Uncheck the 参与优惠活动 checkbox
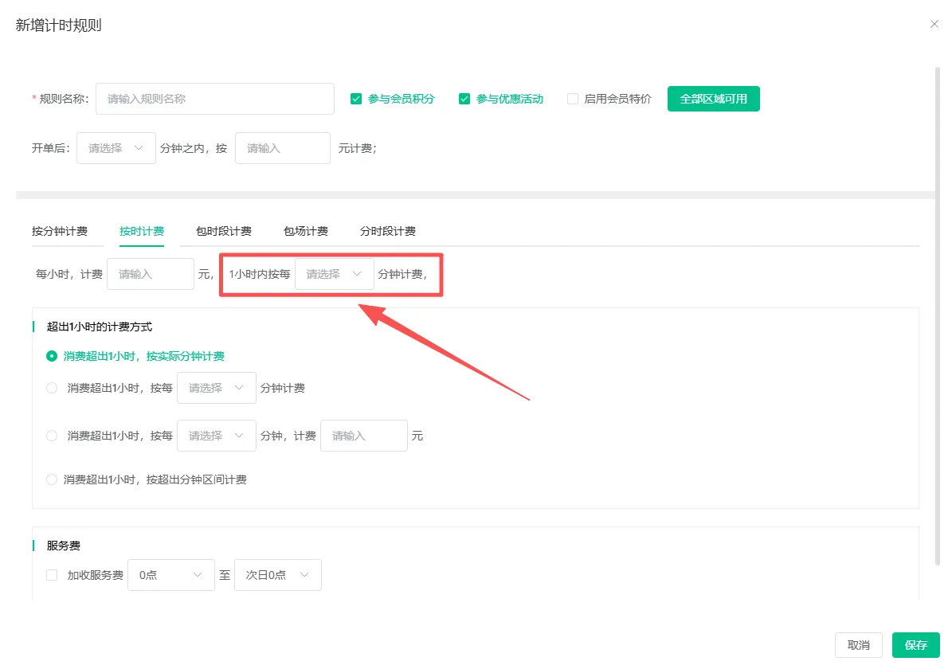The height and width of the screenshot is (669, 952). (x=464, y=100)
